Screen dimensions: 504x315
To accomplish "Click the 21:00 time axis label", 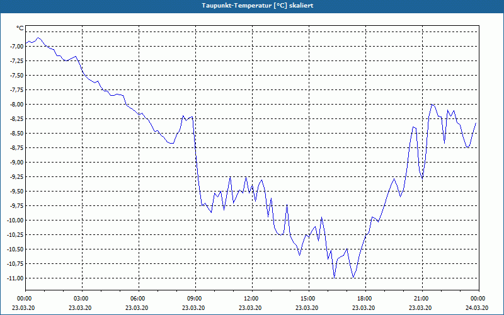I will click(422, 299).
